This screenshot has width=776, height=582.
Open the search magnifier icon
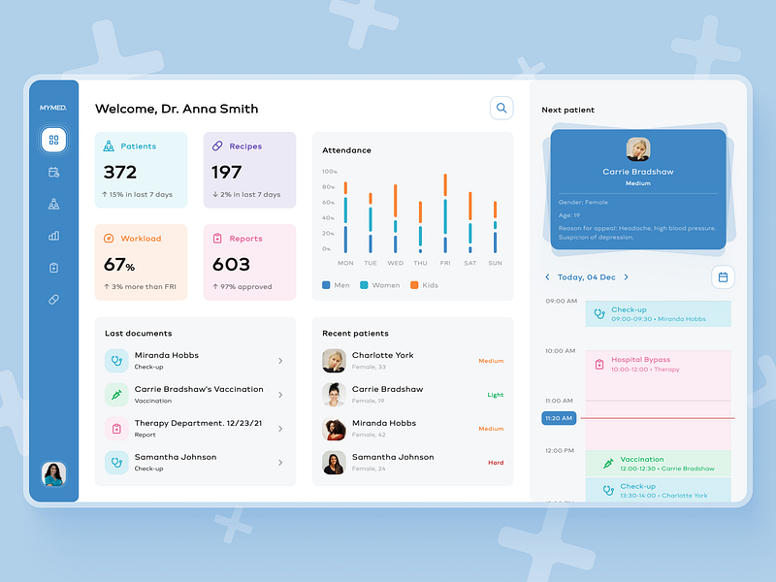point(501,108)
